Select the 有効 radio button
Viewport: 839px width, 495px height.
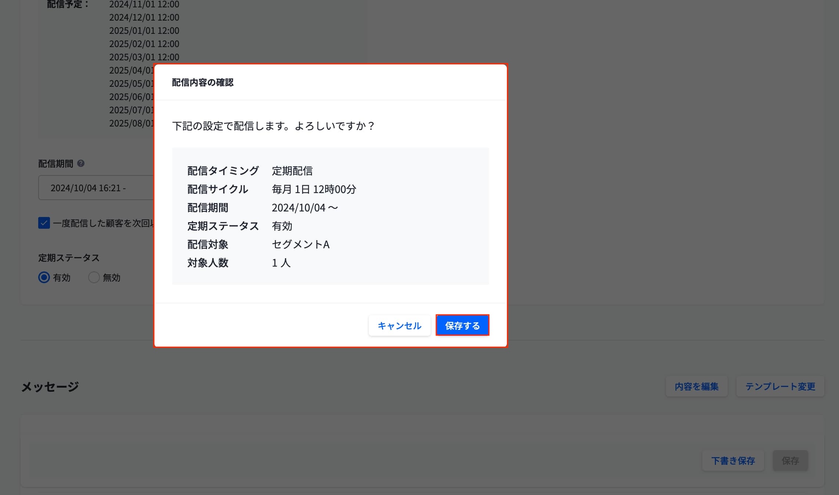coord(44,277)
